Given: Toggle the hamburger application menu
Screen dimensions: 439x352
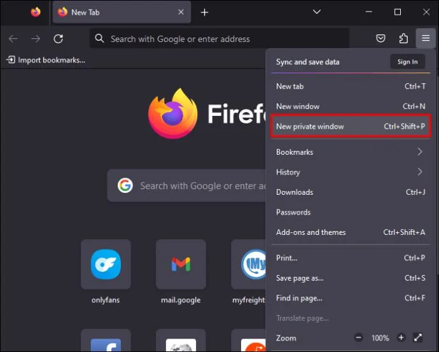Looking at the screenshot, I should [x=426, y=38].
